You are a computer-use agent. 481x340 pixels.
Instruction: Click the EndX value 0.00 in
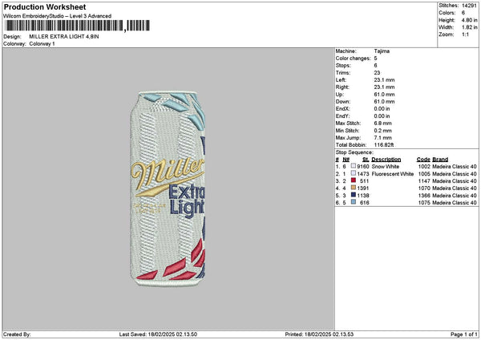click(x=382, y=109)
